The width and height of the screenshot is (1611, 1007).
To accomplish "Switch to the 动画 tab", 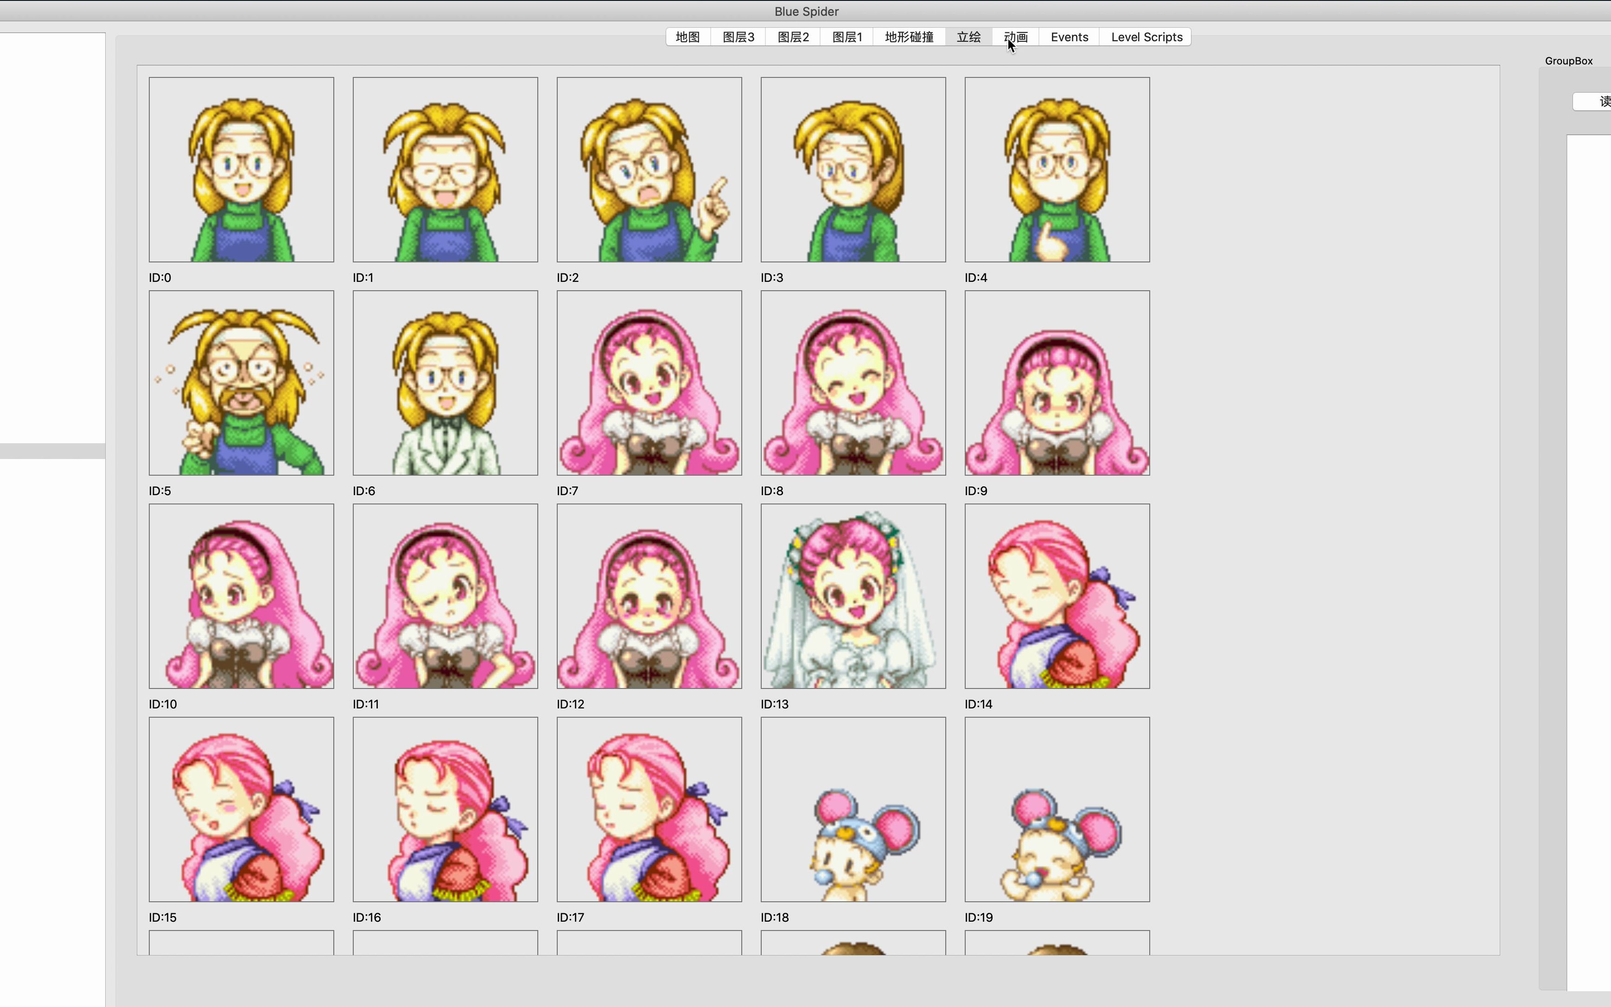I will point(1016,37).
